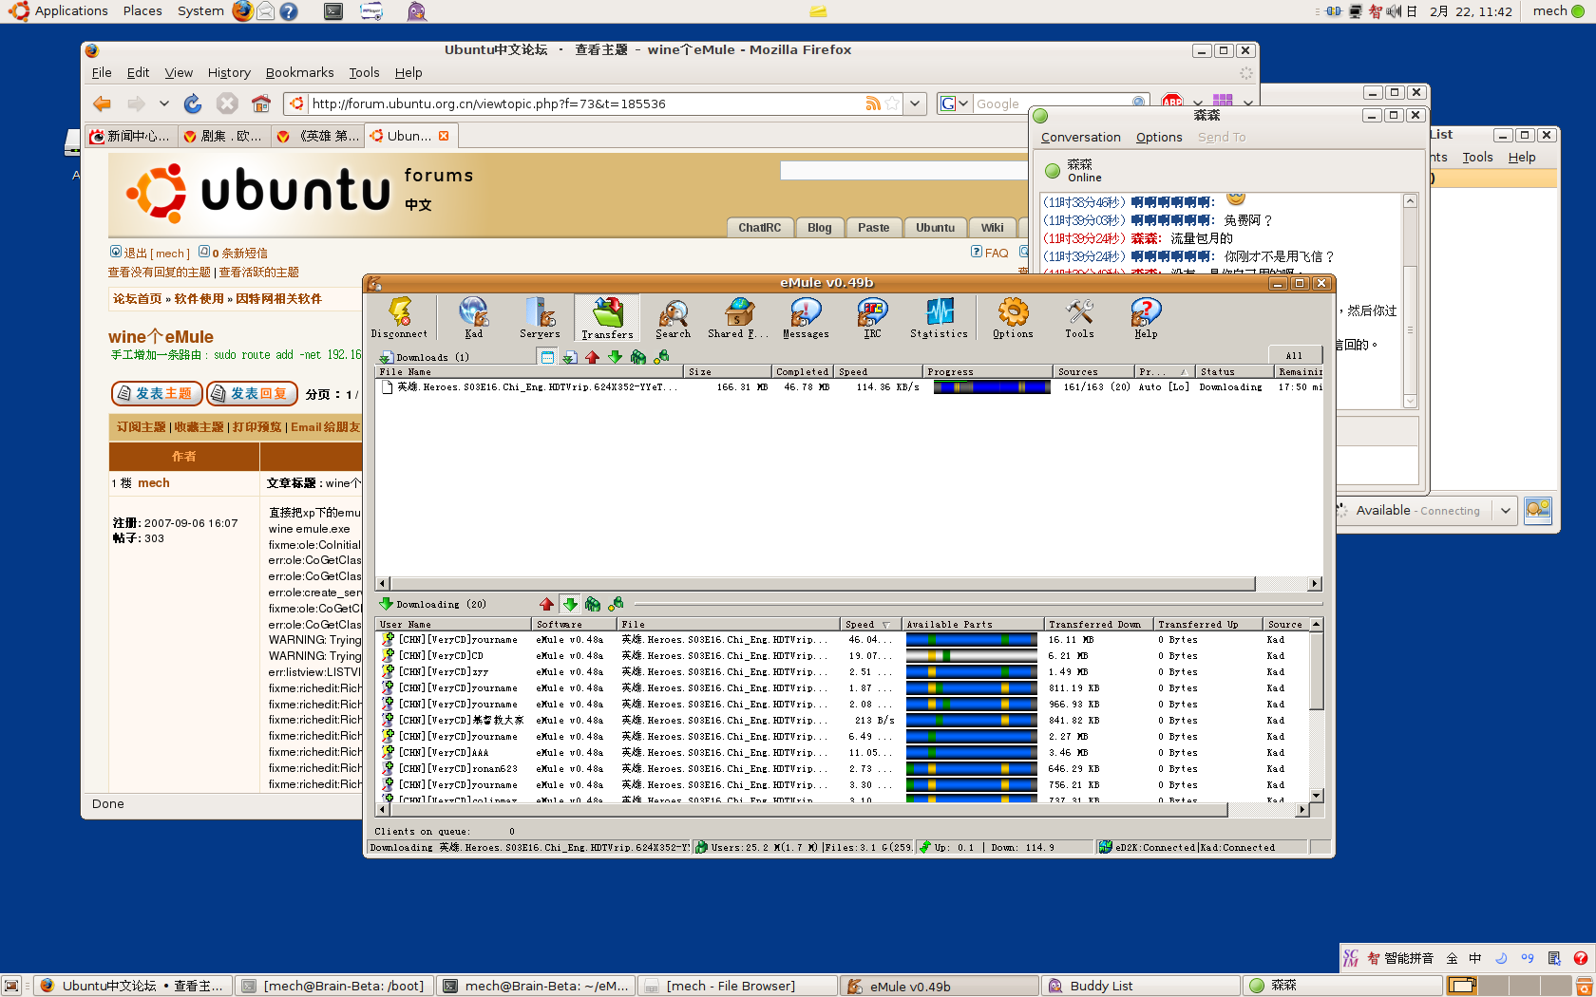Open Options menu in chat window
The image size is (1596, 997).
1159,137
